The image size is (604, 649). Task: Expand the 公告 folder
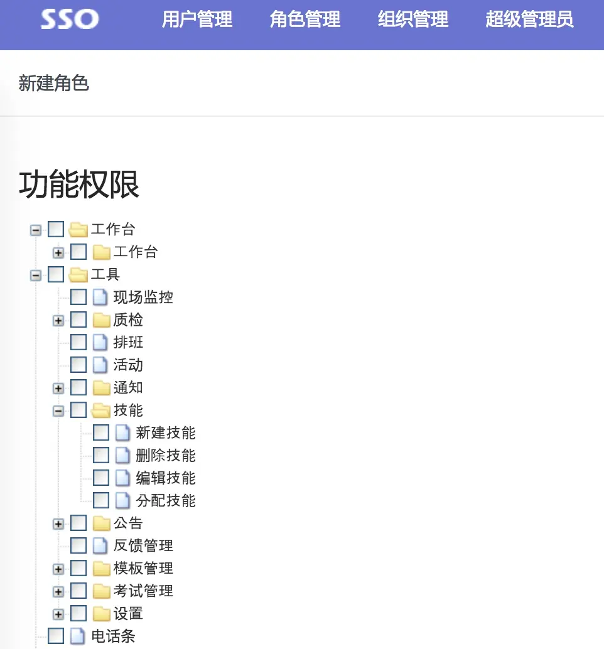click(58, 524)
